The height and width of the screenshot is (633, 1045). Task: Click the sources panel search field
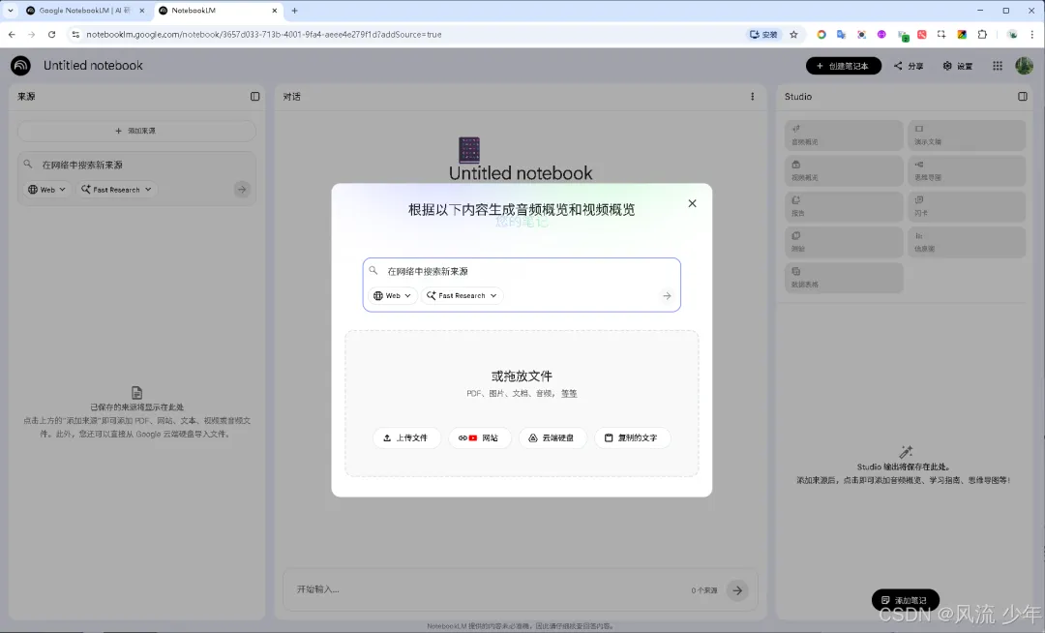(136, 165)
